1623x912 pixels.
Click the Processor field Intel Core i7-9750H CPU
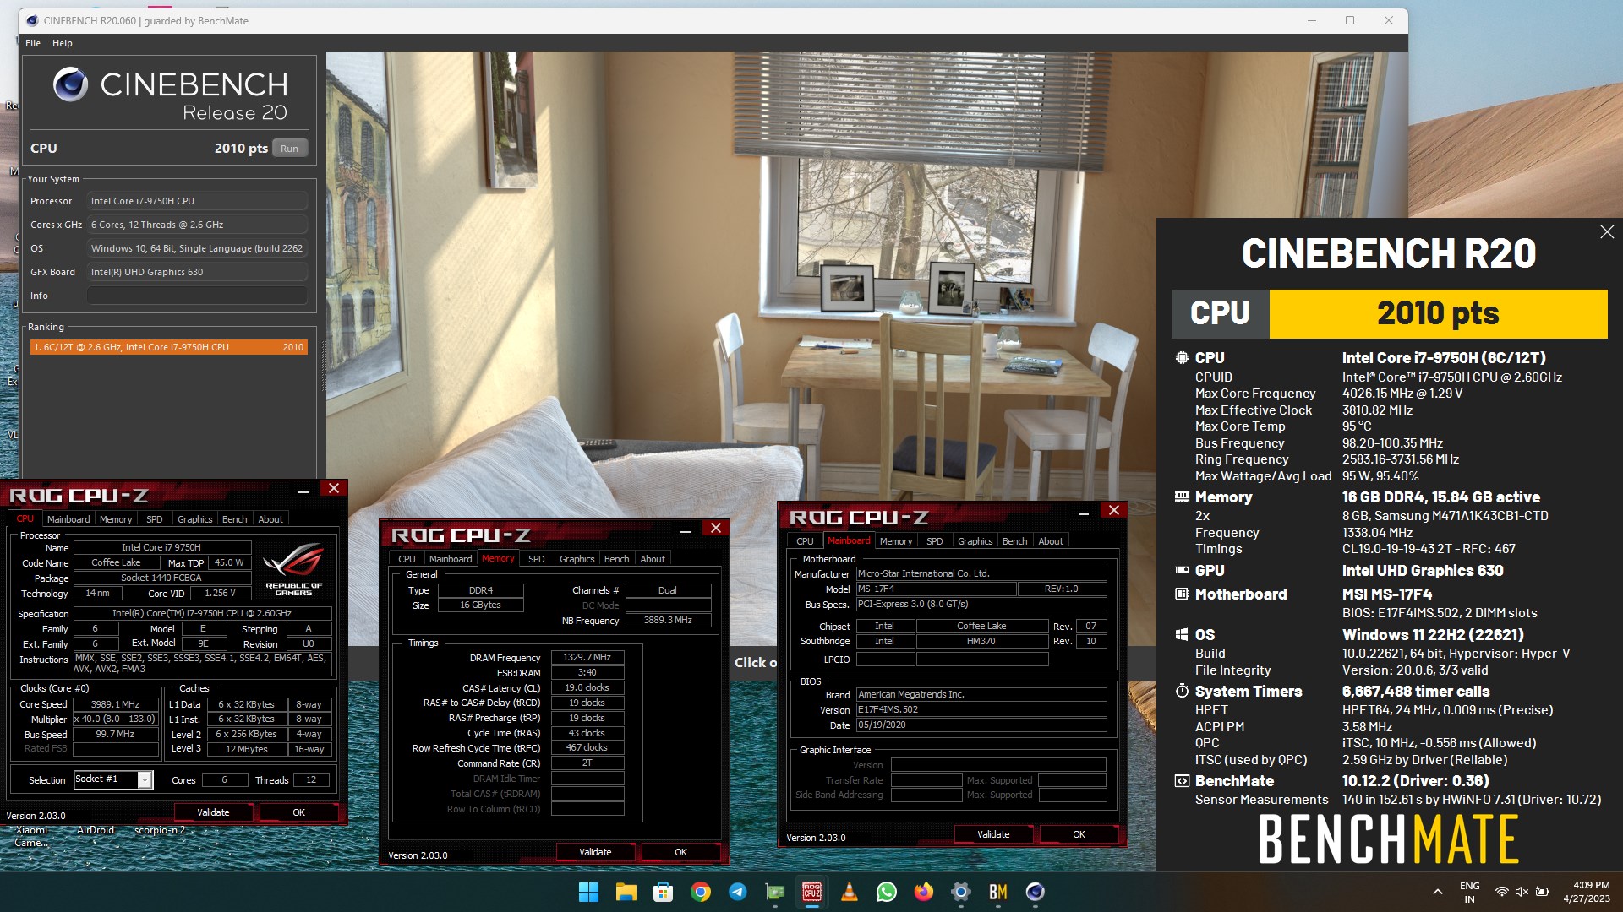[x=197, y=201]
